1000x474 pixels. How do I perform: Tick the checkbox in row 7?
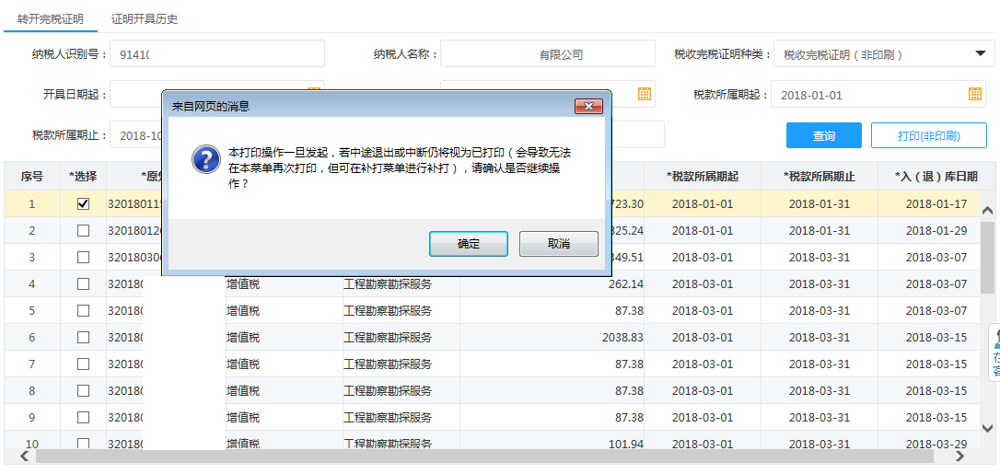(83, 364)
